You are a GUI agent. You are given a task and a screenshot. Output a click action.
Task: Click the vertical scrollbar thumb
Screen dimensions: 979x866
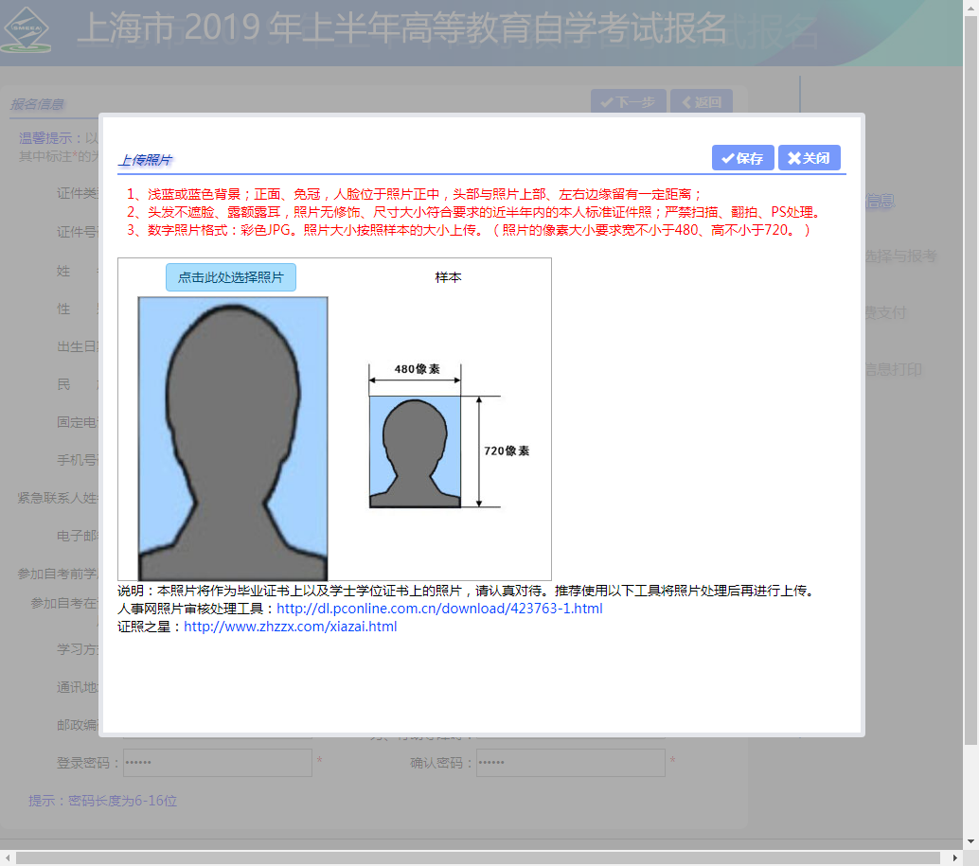970,379
